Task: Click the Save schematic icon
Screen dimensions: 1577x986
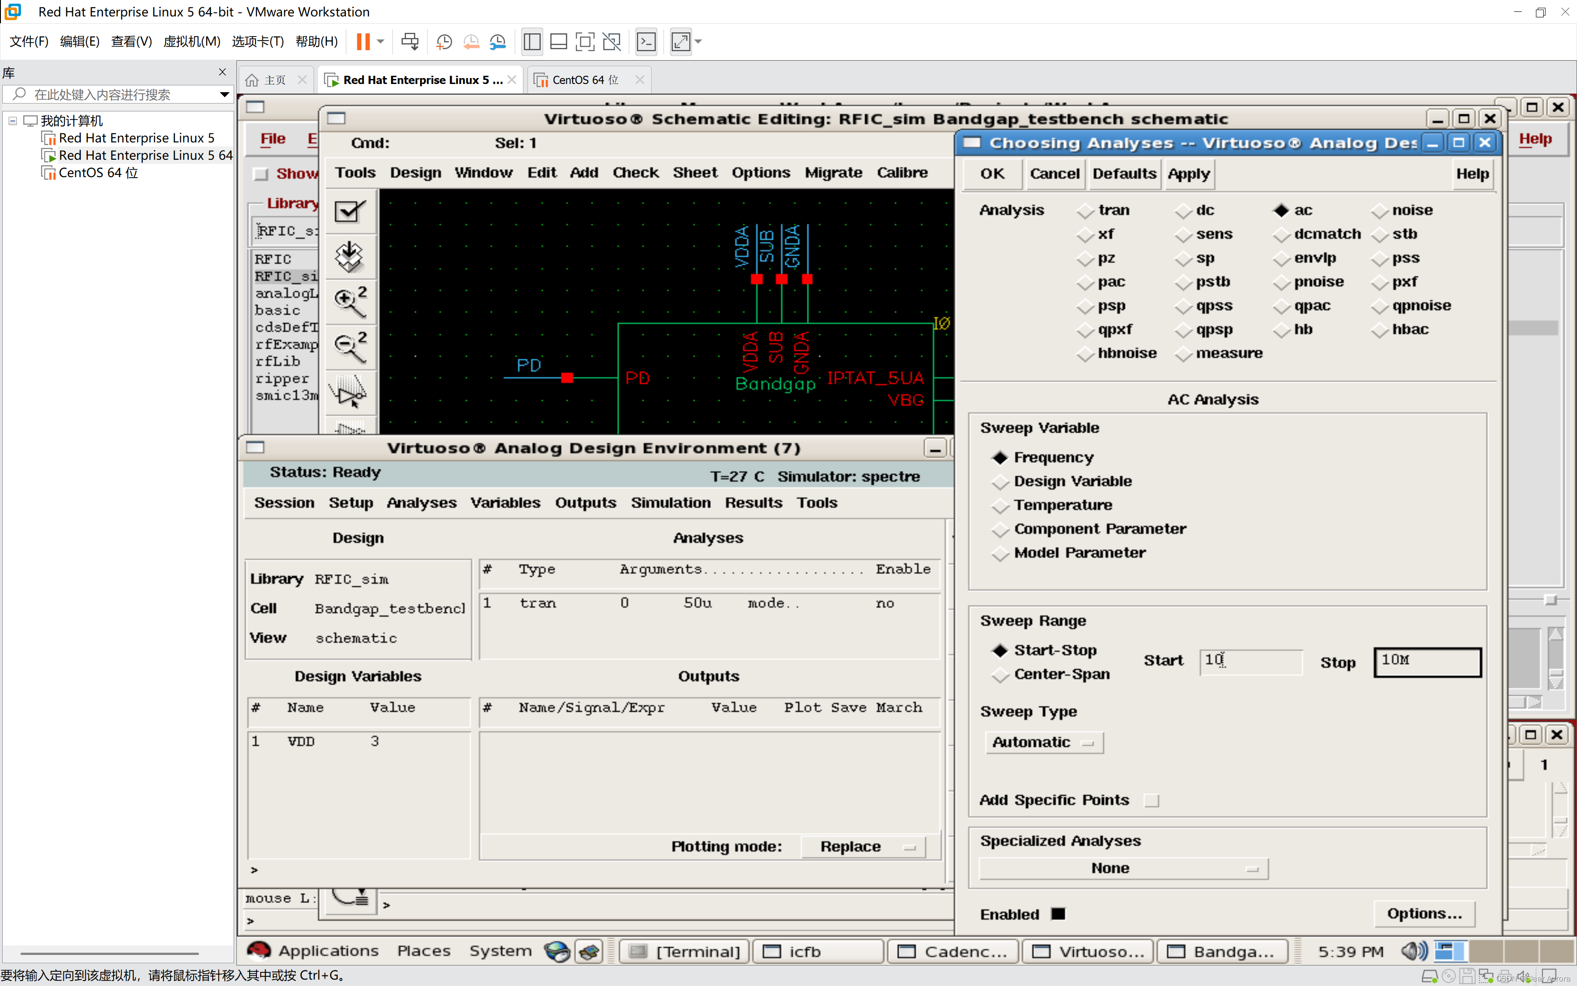Action: (350, 256)
